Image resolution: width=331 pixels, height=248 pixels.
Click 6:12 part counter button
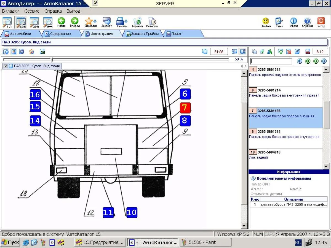[320, 52]
